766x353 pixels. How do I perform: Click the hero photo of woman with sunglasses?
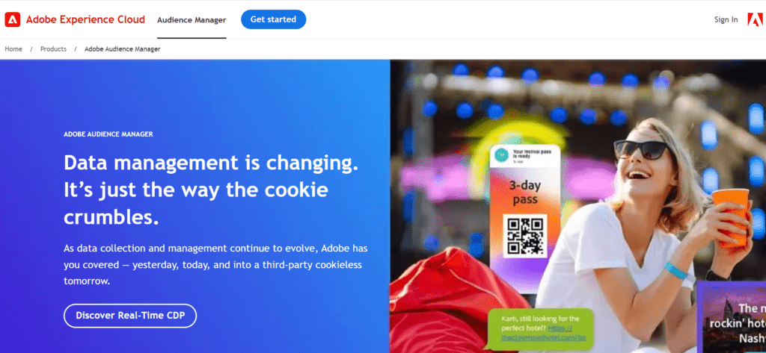click(x=578, y=206)
